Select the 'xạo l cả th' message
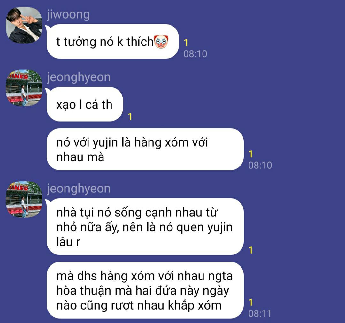 pyautogui.click(x=84, y=104)
